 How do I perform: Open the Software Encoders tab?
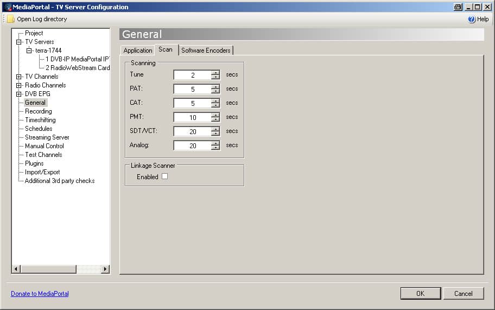[x=206, y=50]
